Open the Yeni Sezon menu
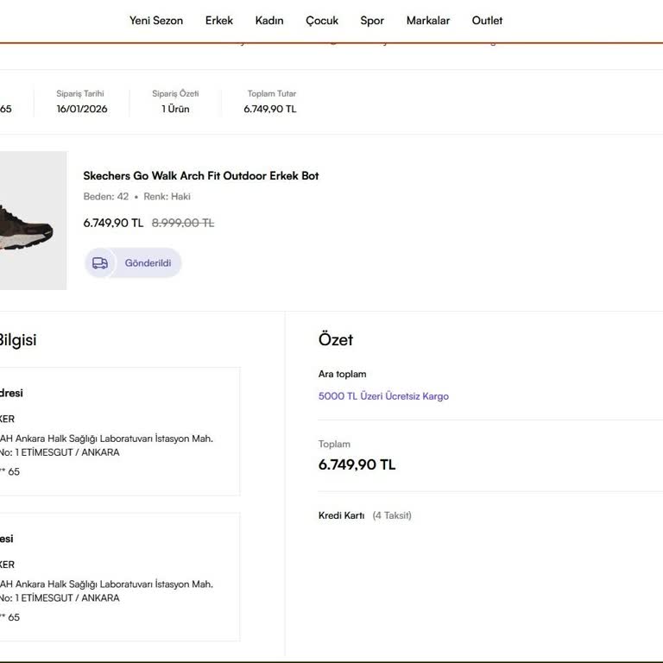Viewport: 663px width, 663px height. [x=156, y=21]
